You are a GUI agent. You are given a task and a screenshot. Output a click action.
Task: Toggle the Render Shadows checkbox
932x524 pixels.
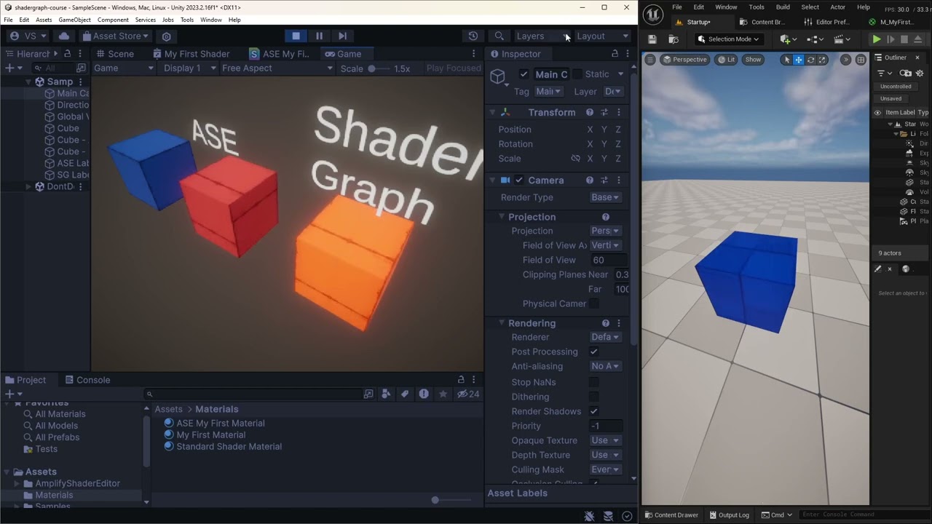click(x=594, y=411)
